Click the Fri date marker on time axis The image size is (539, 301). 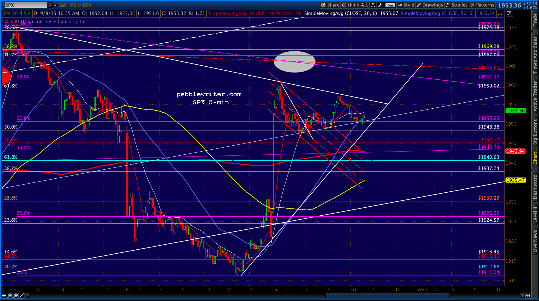click(128, 290)
